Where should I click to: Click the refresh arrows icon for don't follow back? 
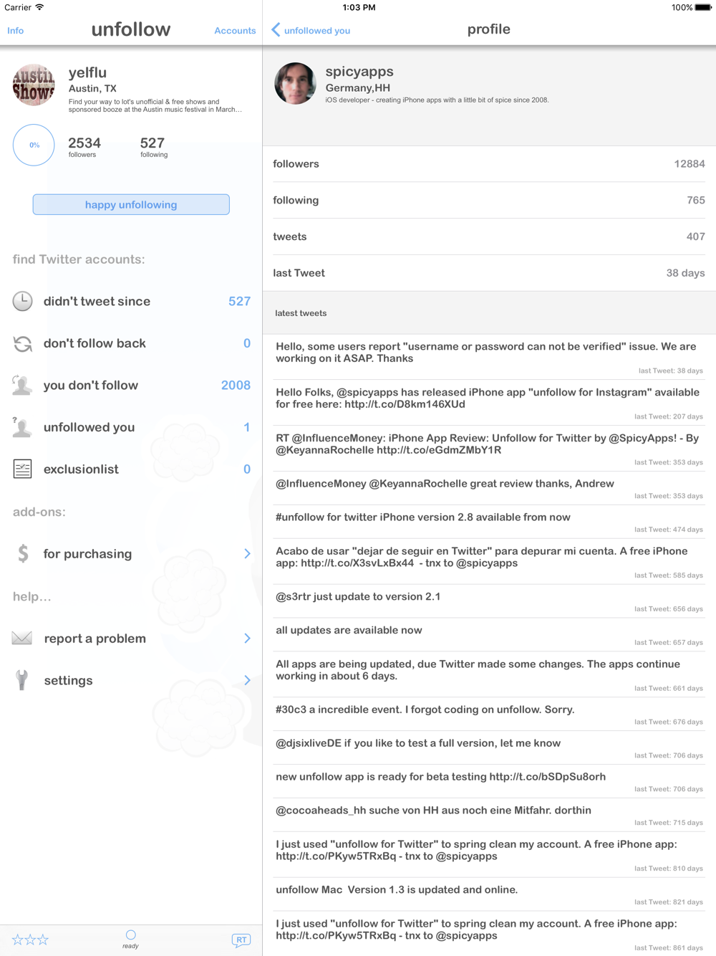coord(23,343)
